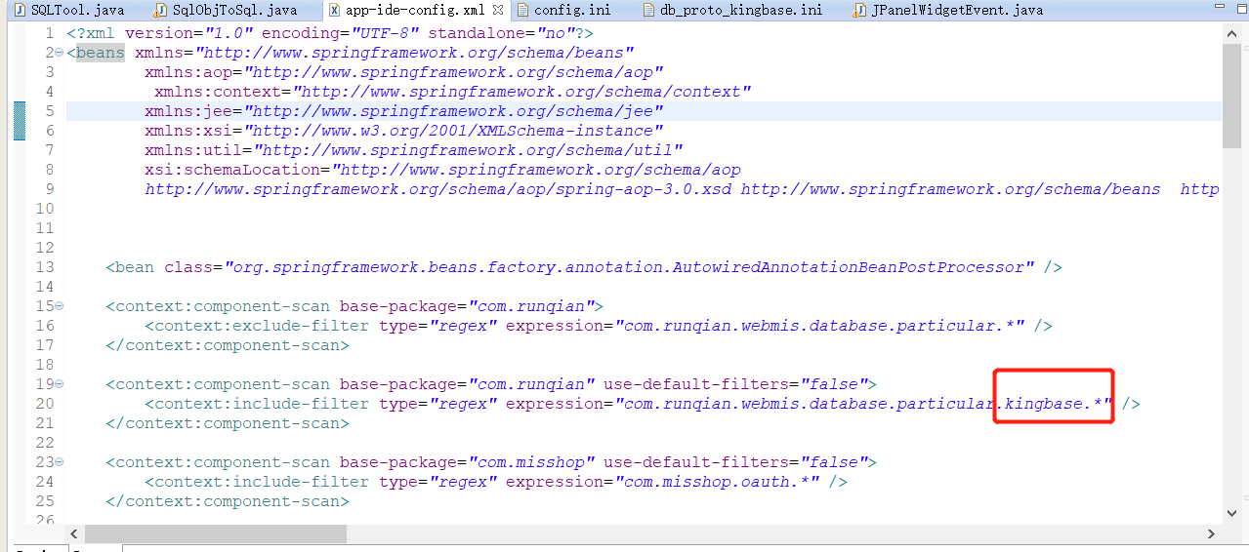The image size is (1249, 552).
Task: Click the vertical scrollbar up arrow
Action: [1230, 34]
